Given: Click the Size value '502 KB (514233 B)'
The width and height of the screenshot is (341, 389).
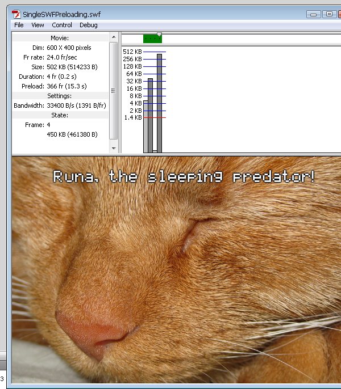Looking at the screenshot, I should point(72,67).
